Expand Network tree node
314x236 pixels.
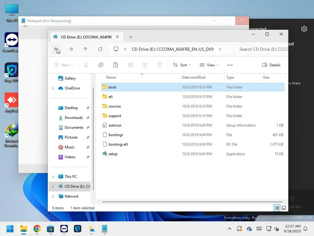point(53,196)
